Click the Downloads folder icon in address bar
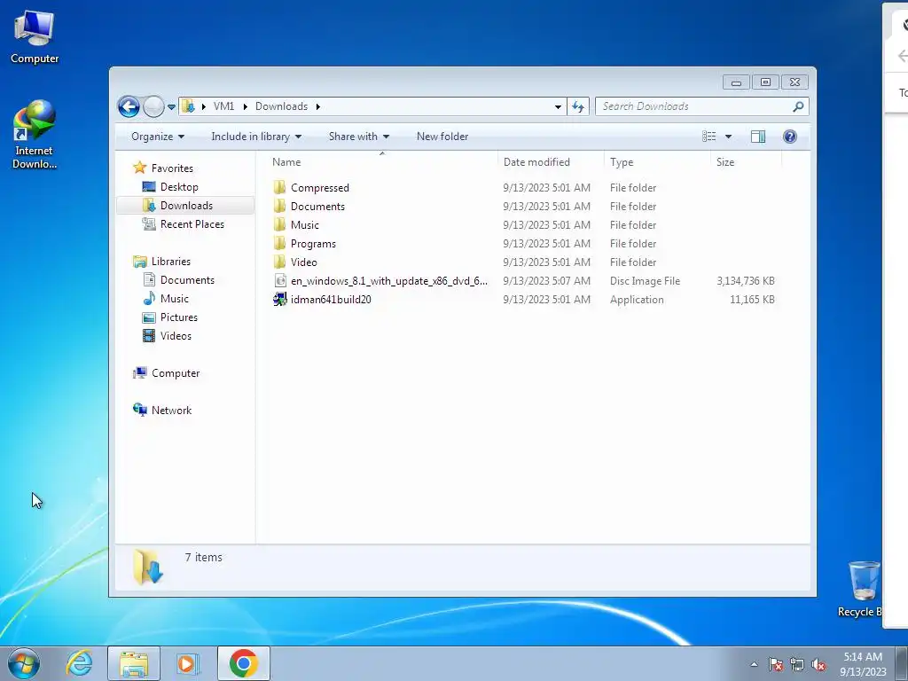 point(188,106)
